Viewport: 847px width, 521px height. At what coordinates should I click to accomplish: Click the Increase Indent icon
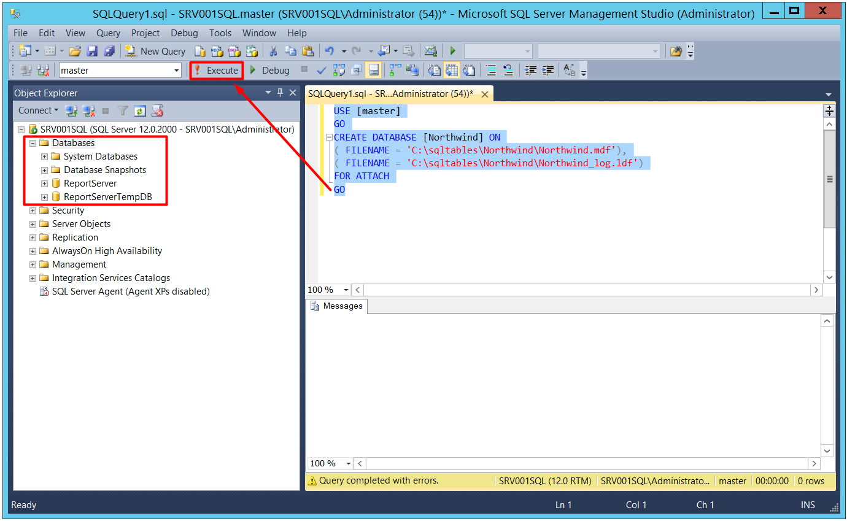[x=548, y=71]
